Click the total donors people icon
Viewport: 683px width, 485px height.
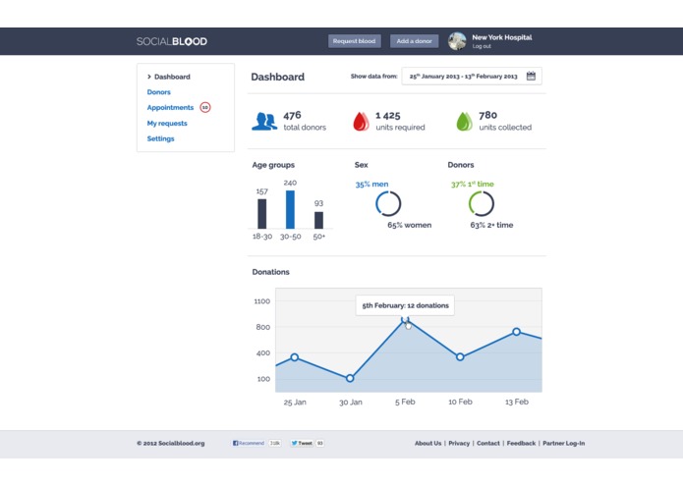pyautogui.click(x=264, y=122)
